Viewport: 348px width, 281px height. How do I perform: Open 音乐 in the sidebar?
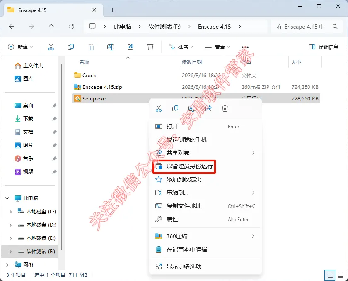24,158
